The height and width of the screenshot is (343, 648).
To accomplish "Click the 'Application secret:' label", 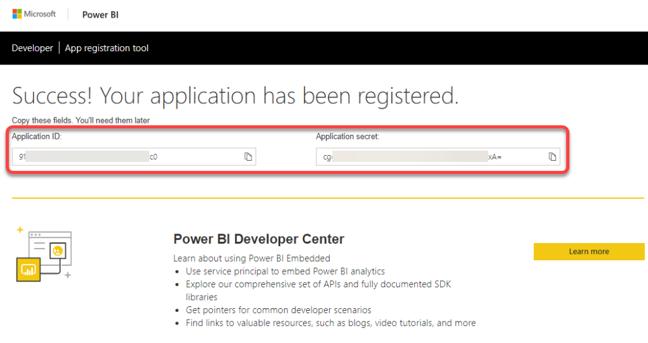I will click(347, 137).
